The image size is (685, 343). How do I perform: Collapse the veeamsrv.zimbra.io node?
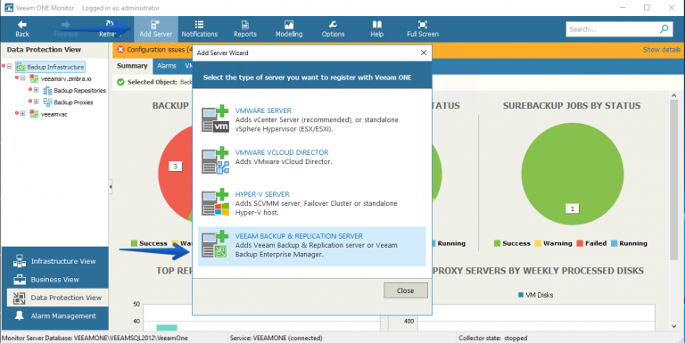tap(22, 78)
